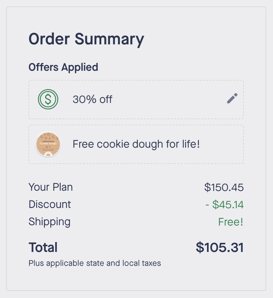Click the word "Applied" in Offers Applied
This screenshot has width=273, height=298.
(x=80, y=67)
